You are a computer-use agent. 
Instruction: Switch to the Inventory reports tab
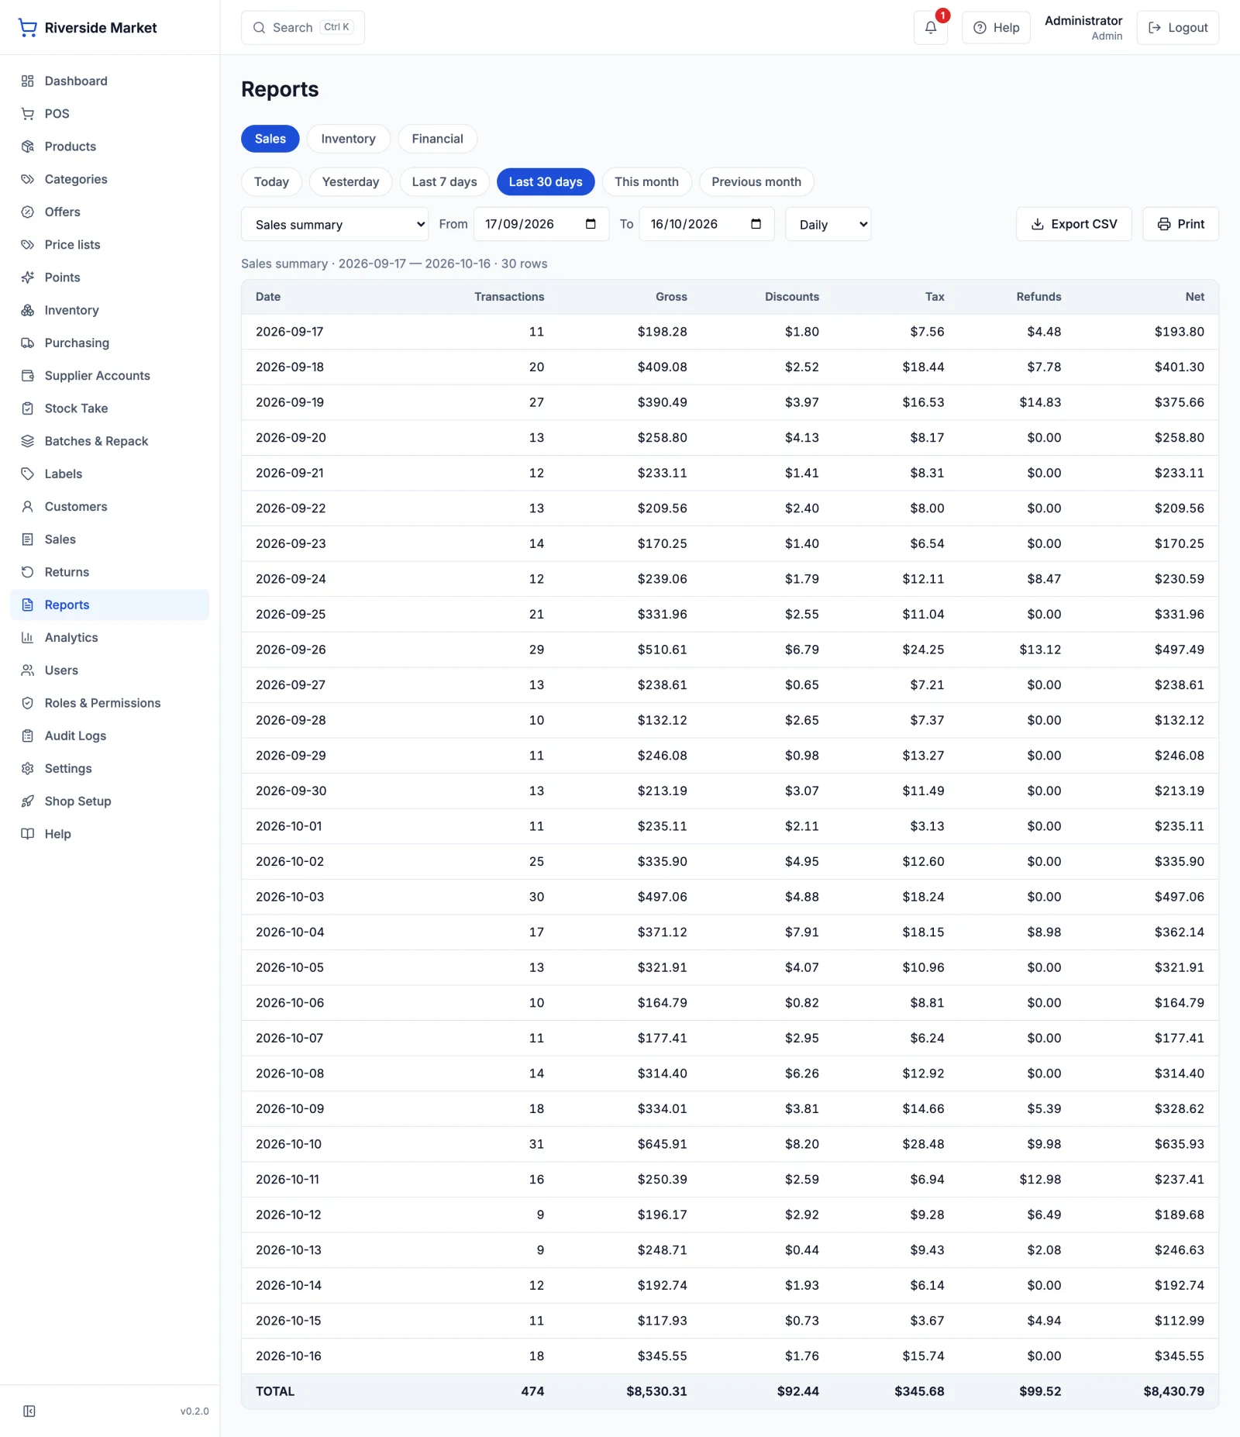349,139
